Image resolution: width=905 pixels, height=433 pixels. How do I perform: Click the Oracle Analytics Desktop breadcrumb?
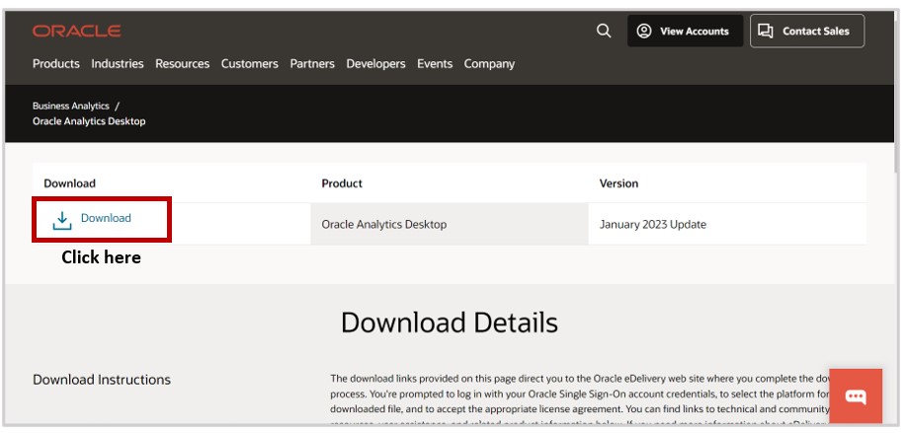coord(89,121)
